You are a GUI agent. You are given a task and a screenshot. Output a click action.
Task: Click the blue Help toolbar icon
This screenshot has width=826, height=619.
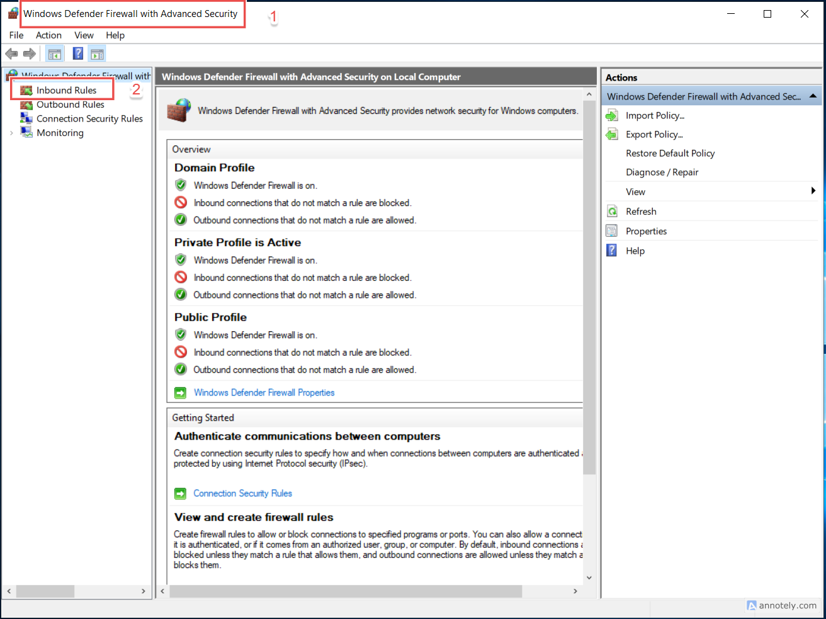[78, 54]
